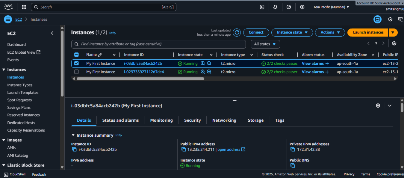Zoom out filter icon for i-03dbfc5a84acb242b state
This screenshot has width=404, height=178.
click(x=209, y=63)
